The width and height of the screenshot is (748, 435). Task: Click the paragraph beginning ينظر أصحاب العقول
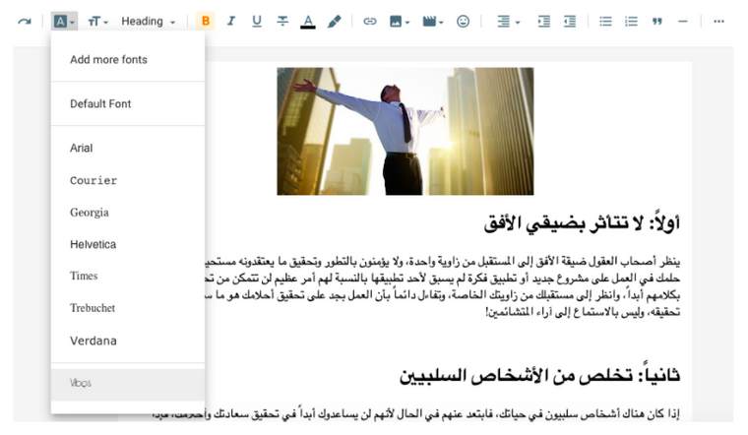[x=442, y=286]
